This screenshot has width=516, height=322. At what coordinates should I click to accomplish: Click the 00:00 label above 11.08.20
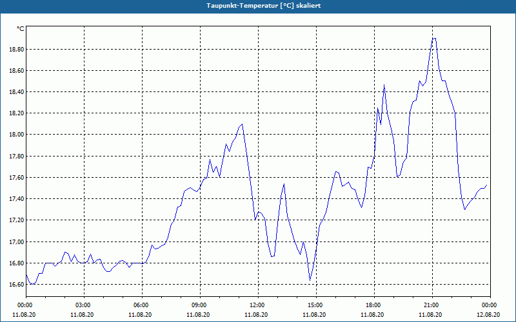coord(24,305)
